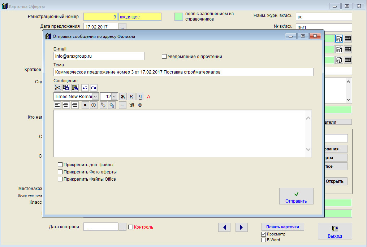Undo the last edit in the message

pos(85,88)
